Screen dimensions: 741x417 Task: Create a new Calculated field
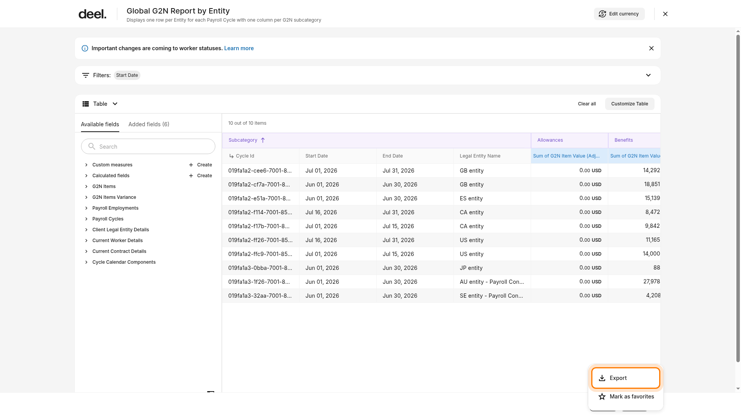click(x=200, y=176)
